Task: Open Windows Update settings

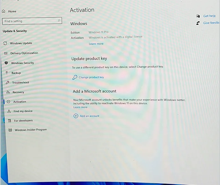Action: tap(21, 43)
